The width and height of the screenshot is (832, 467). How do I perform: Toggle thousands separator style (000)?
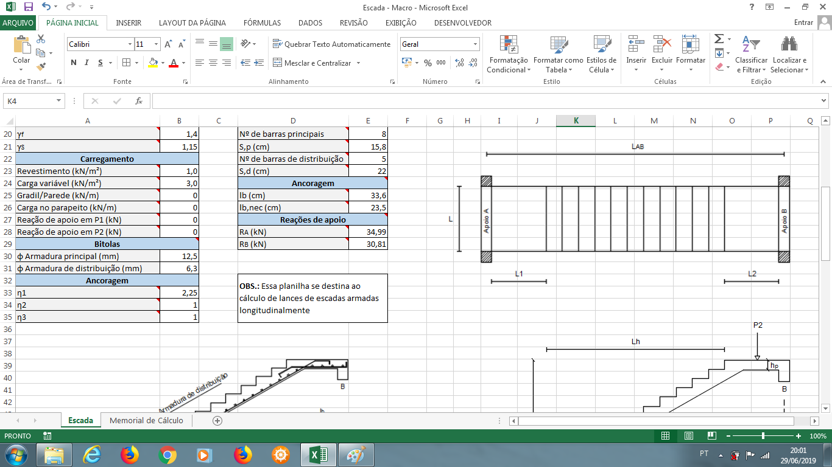[441, 63]
